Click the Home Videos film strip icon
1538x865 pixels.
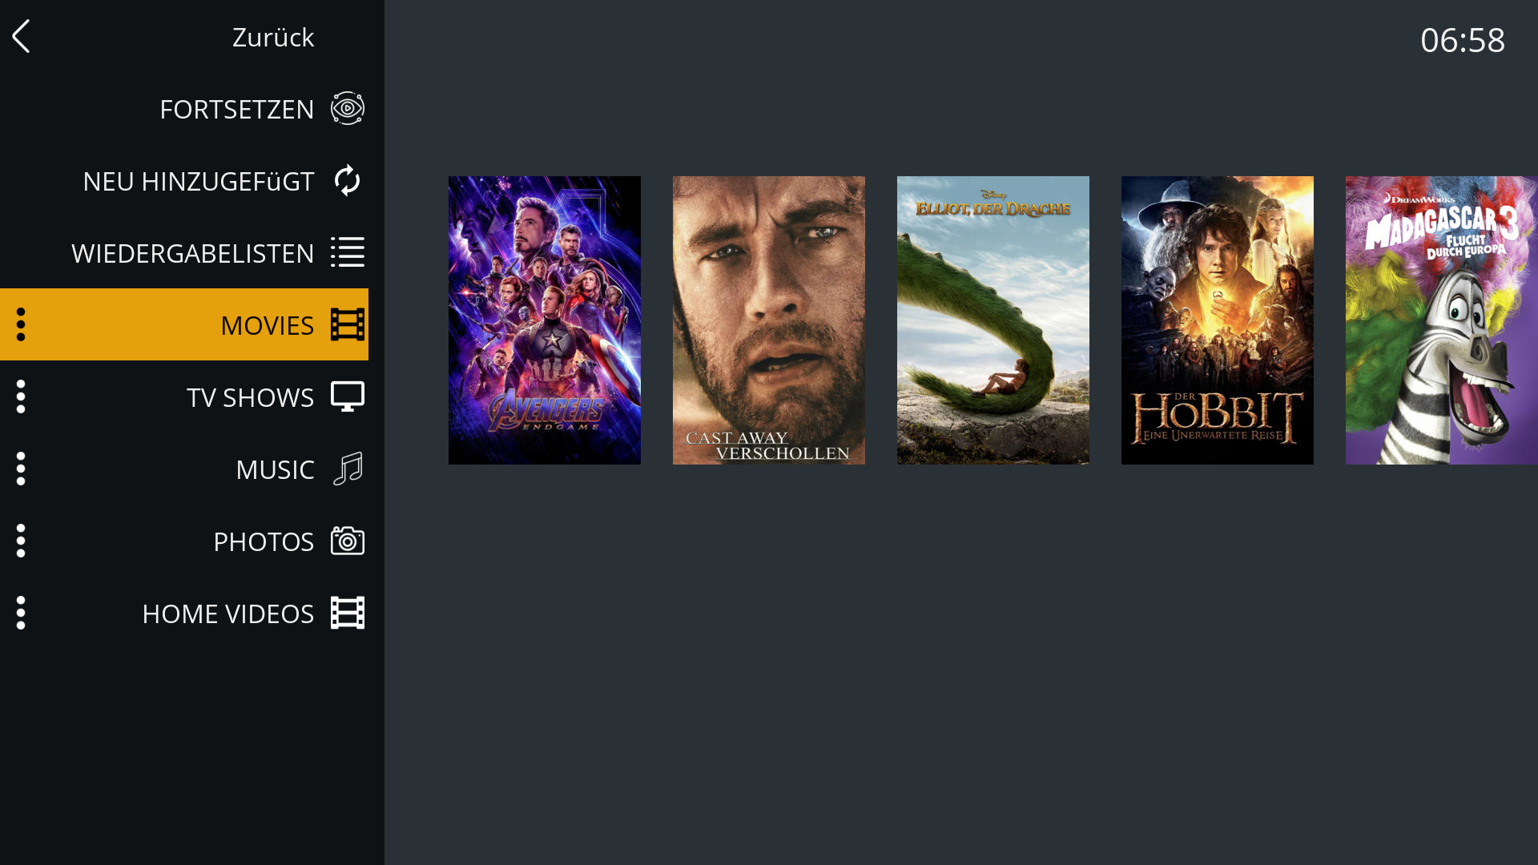tap(348, 613)
